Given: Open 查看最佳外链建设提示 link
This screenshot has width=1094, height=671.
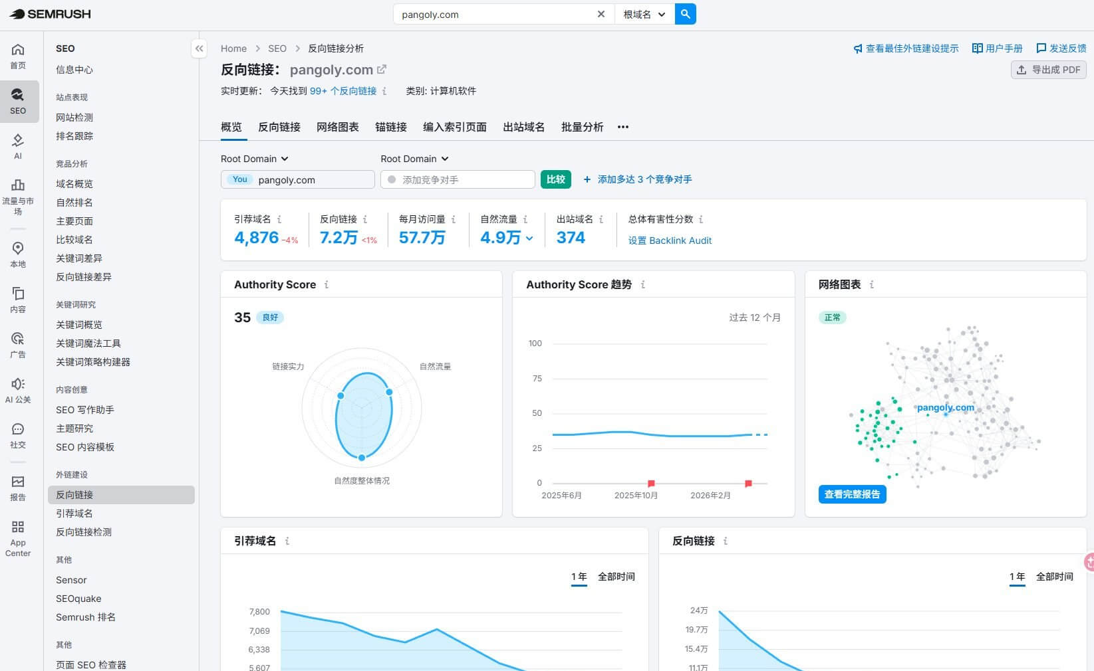Looking at the screenshot, I should pos(906,48).
